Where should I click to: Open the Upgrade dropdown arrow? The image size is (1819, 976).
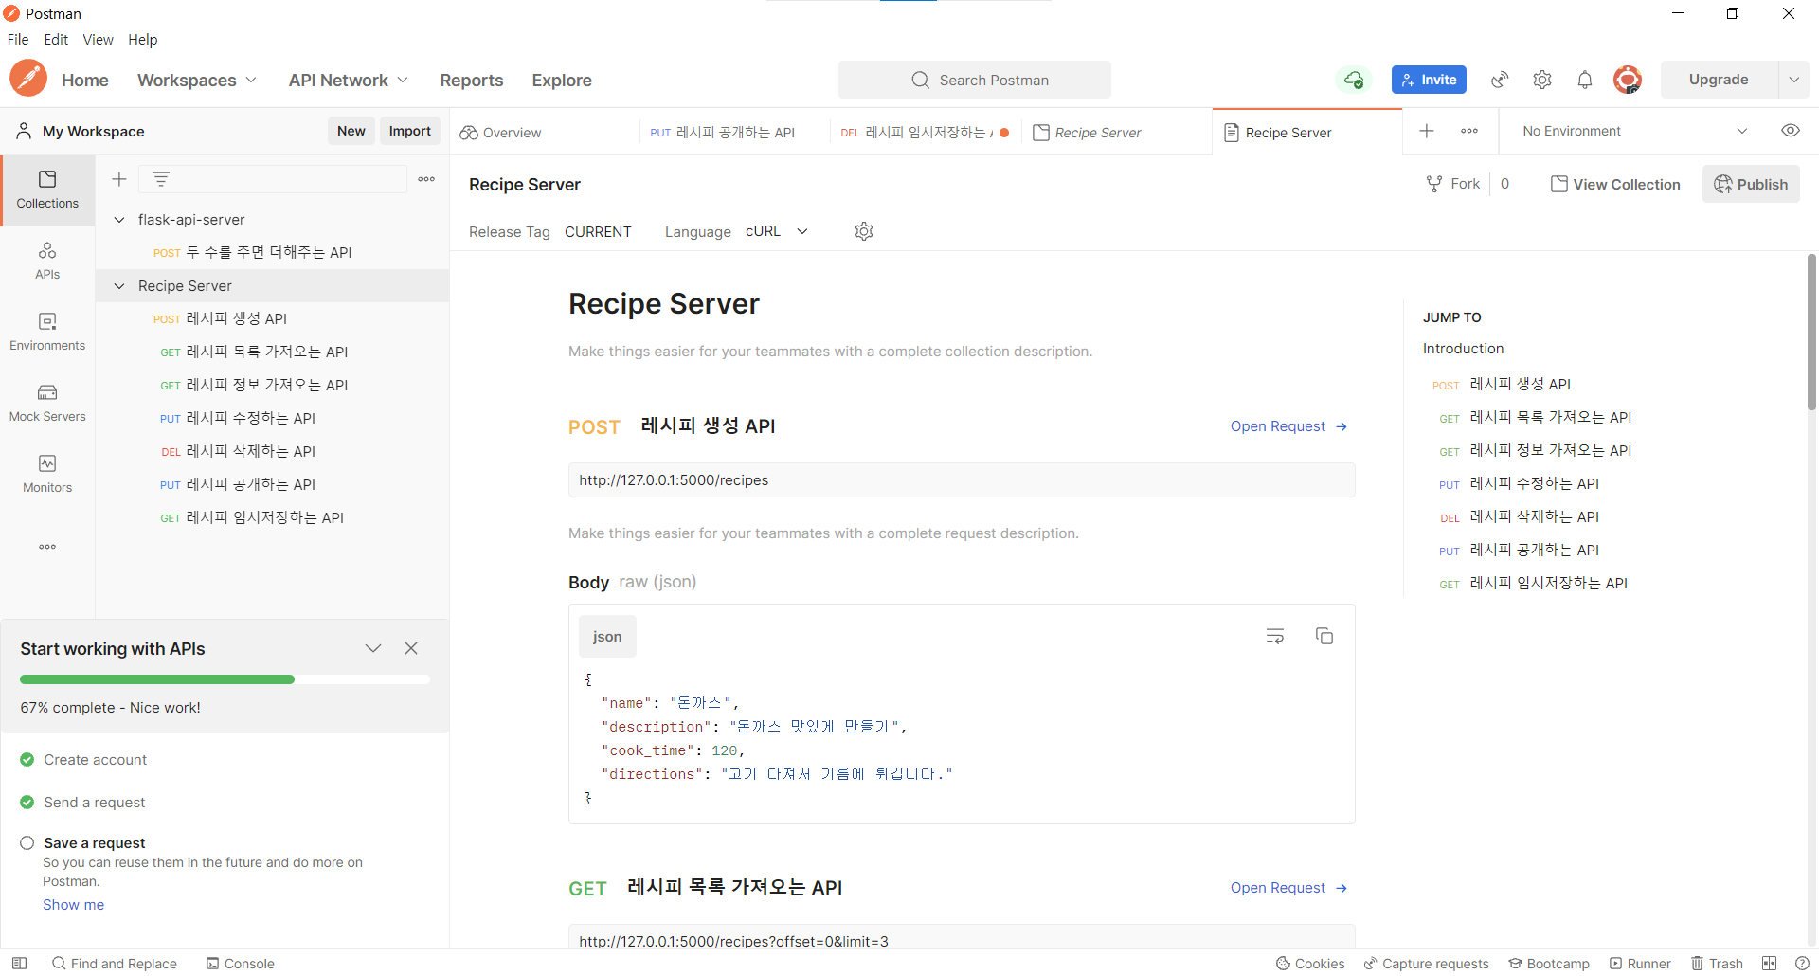(1793, 80)
